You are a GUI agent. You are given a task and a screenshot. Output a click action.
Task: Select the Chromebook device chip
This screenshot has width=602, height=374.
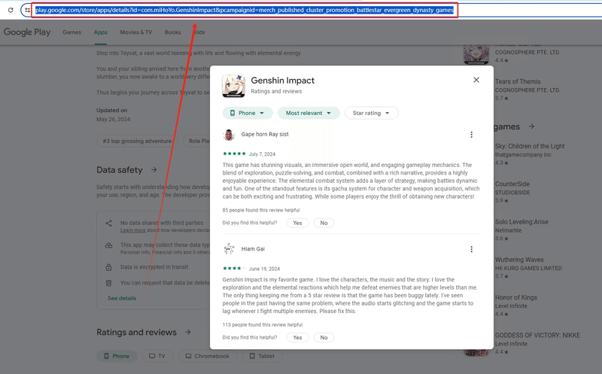pos(208,357)
